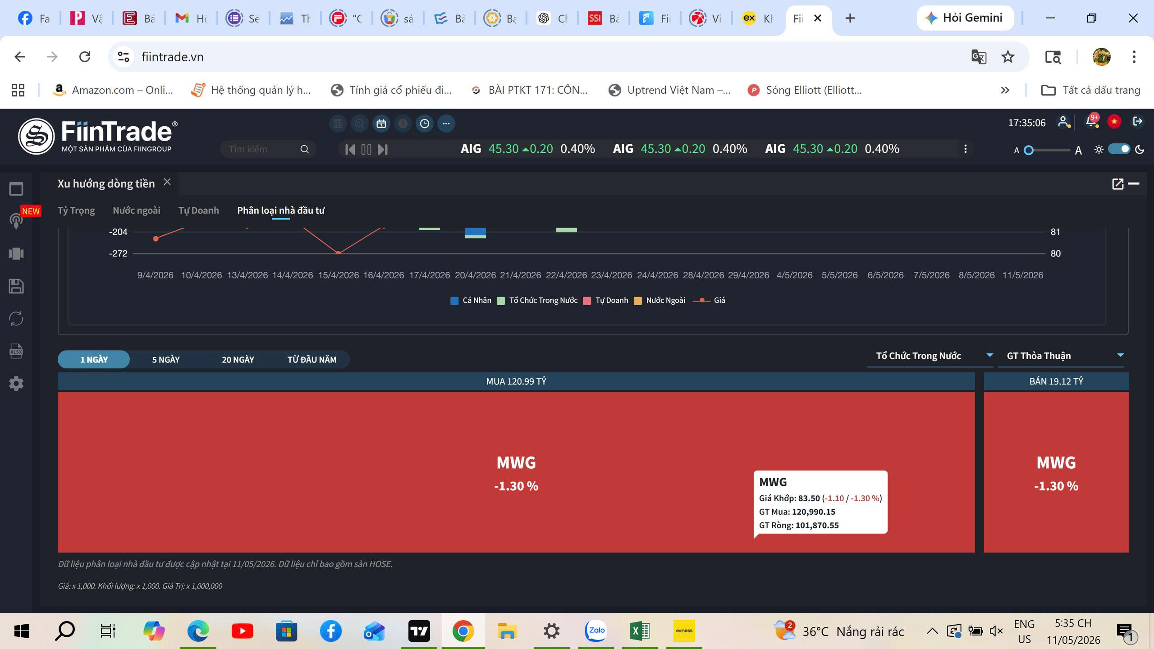Image resolution: width=1154 pixels, height=649 pixels.
Task: Open ticker options vertical dots menu
Action: pos(965,149)
